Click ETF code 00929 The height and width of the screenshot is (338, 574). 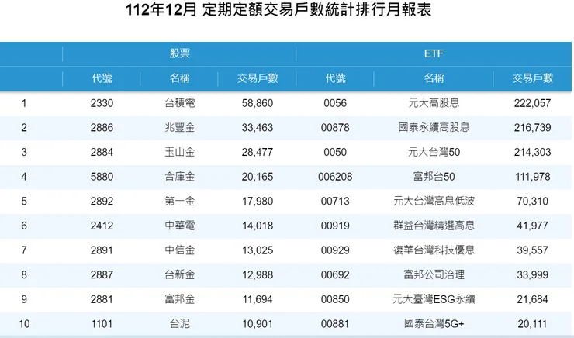335,250
